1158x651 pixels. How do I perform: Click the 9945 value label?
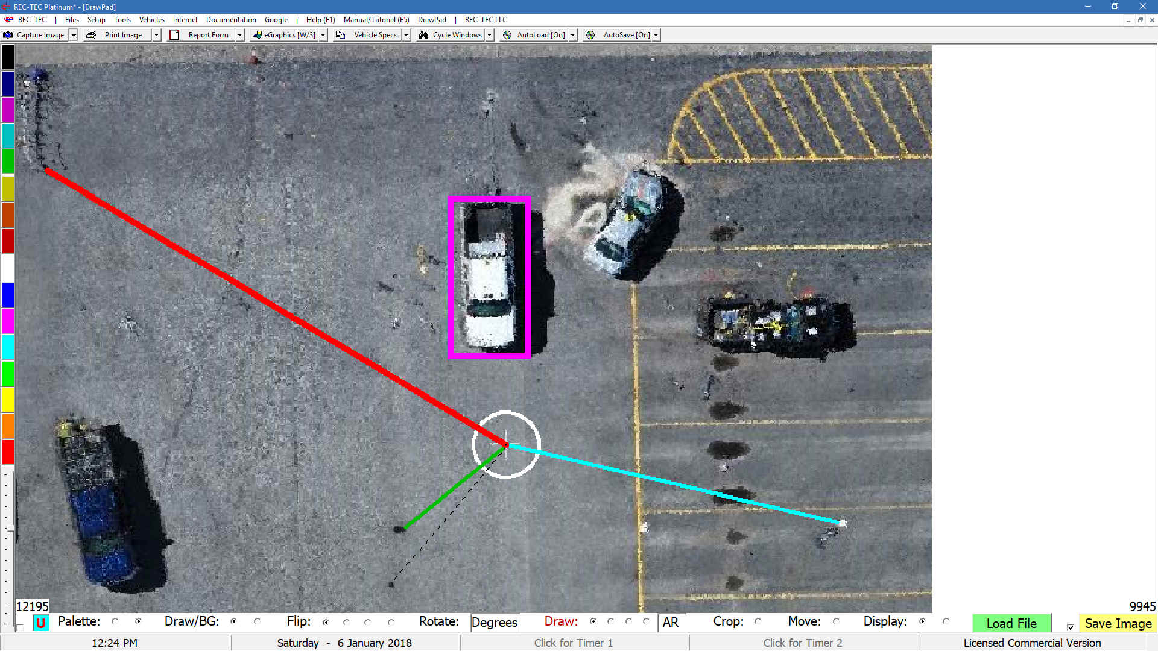tap(1142, 606)
